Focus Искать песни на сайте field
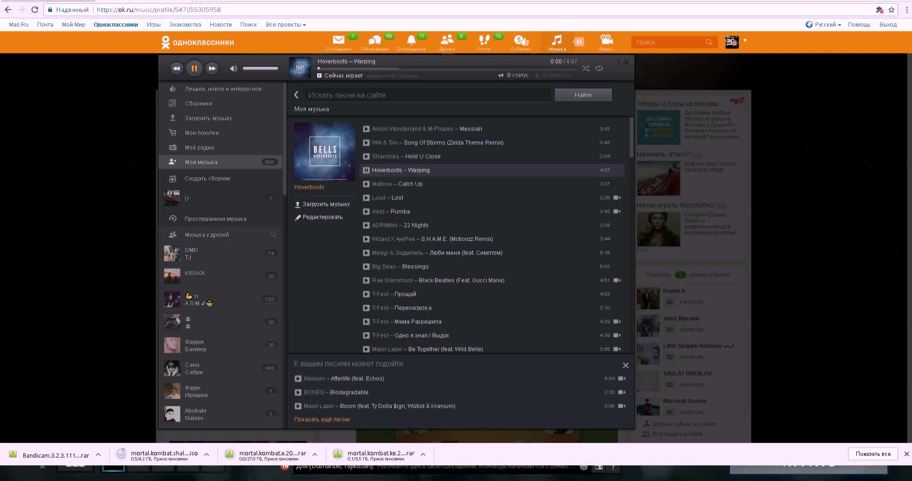This screenshot has height=481, width=912. point(427,95)
